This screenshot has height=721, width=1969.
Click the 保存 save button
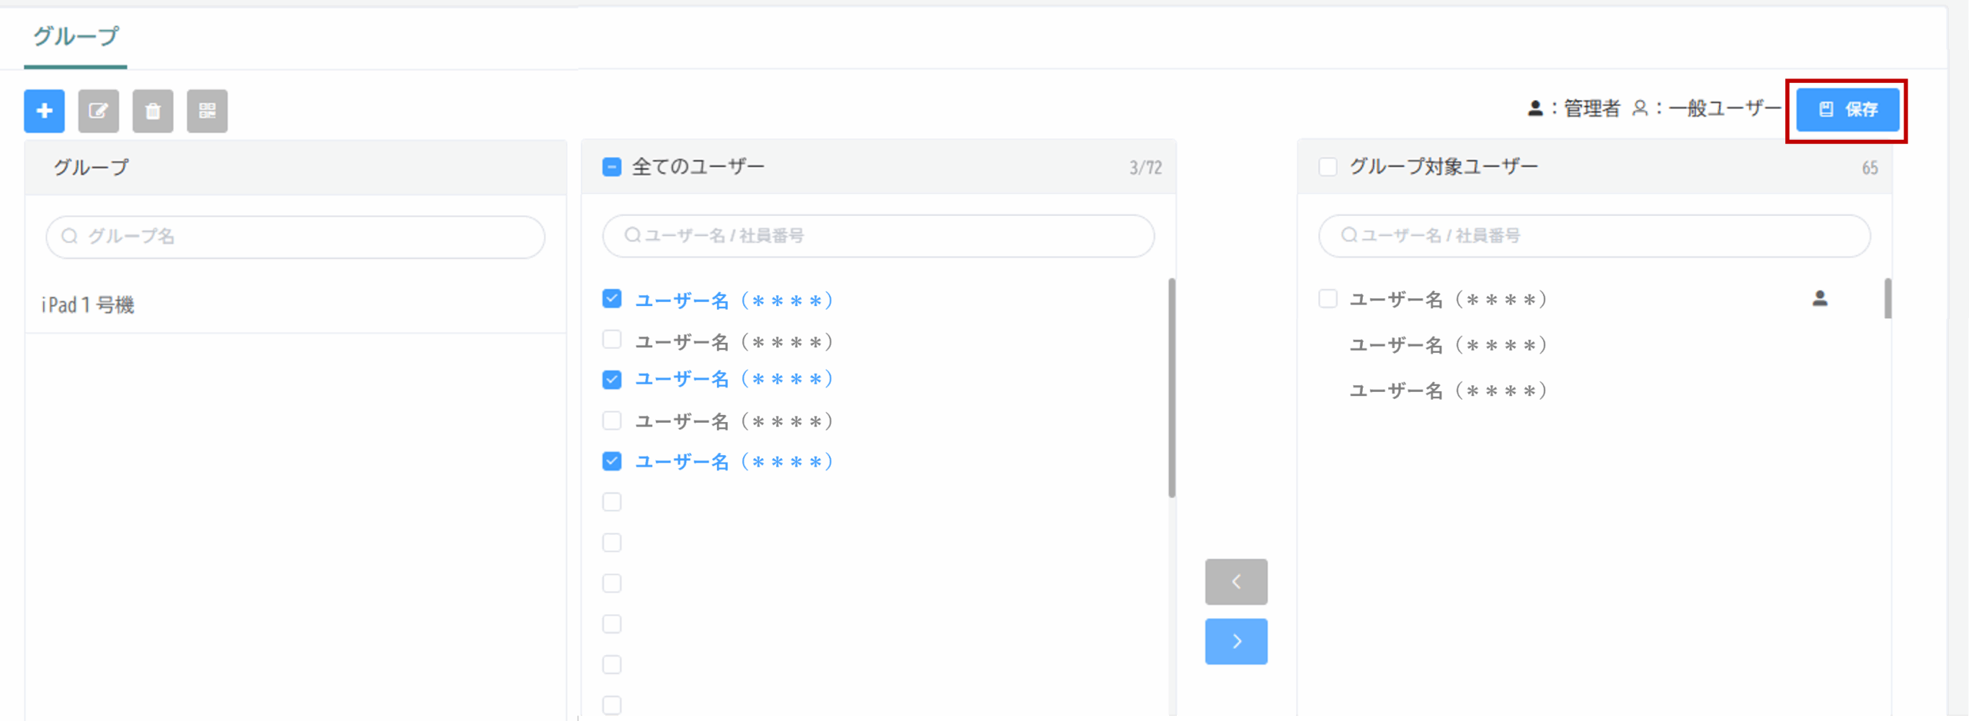point(1847,110)
